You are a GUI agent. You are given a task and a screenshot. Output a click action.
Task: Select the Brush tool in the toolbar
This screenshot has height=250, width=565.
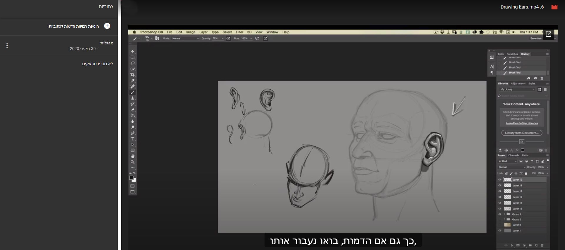tap(132, 92)
